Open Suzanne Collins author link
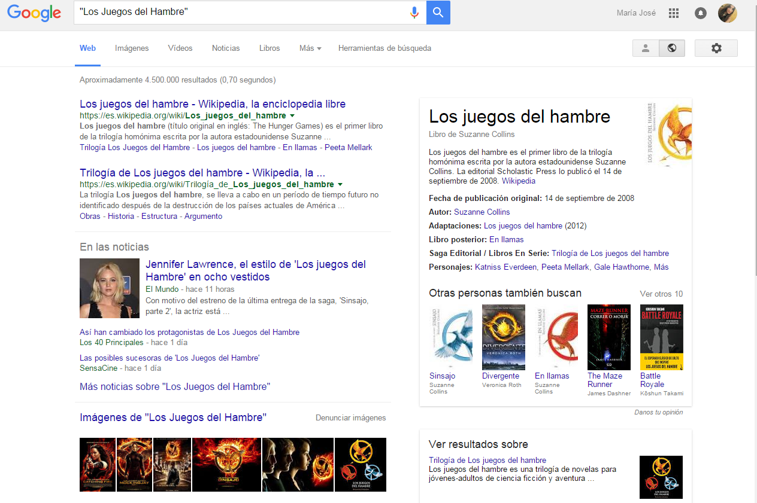 (482, 212)
